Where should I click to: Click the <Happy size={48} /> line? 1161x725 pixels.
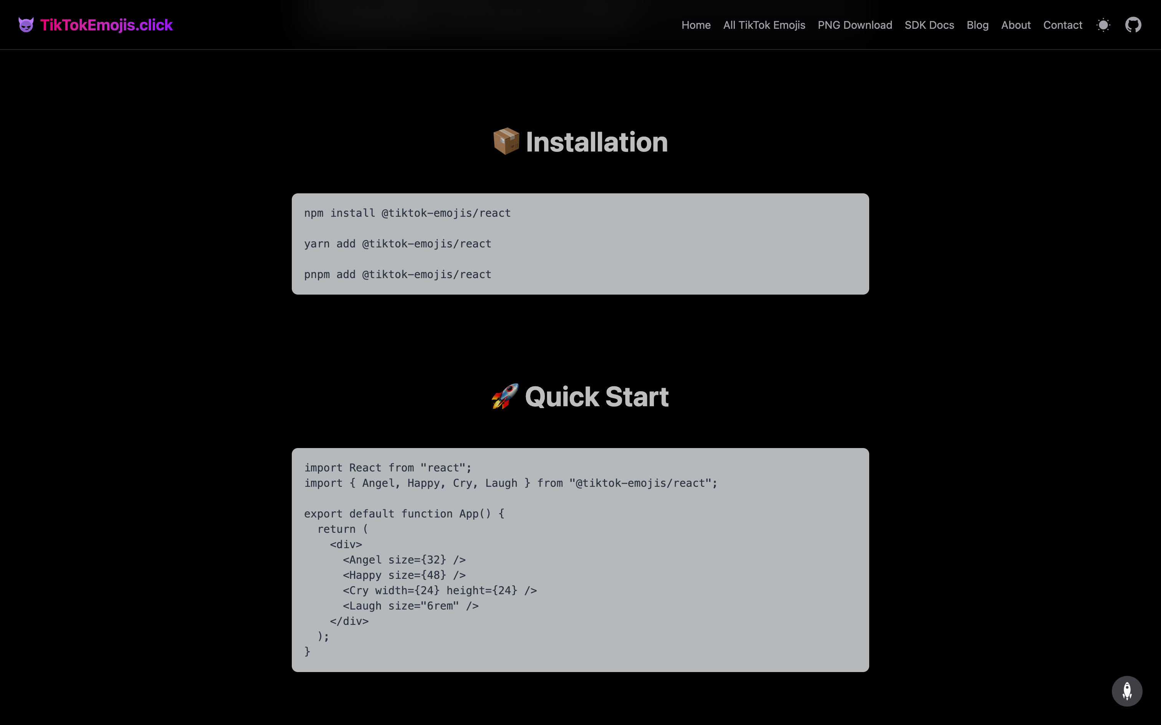404,575
